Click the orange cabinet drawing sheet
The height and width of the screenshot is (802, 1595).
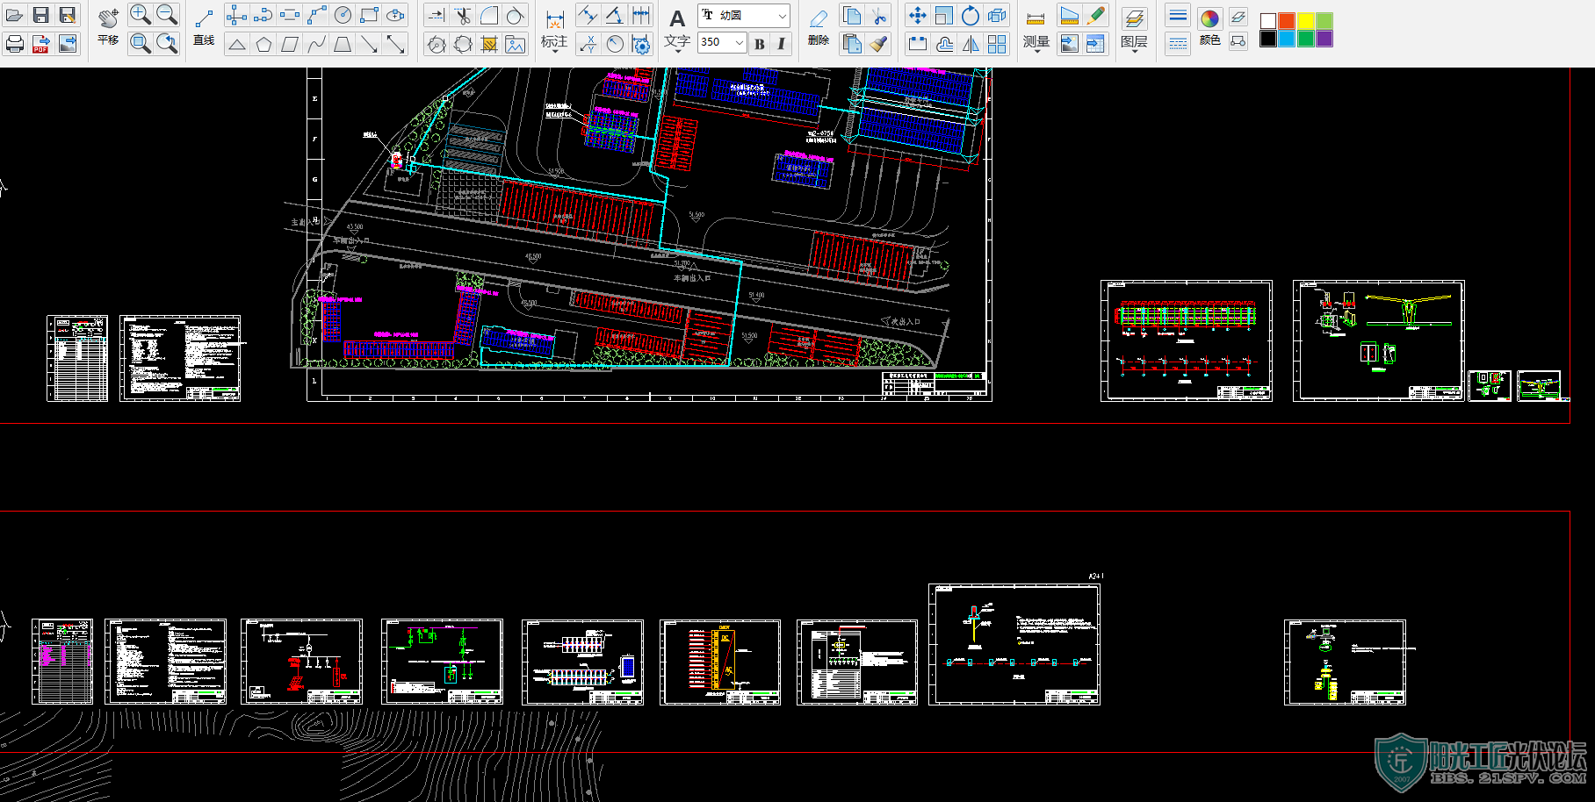(720, 662)
